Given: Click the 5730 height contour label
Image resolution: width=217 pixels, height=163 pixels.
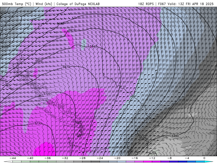Looking at the screenshot, I should [x=38, y=123].
